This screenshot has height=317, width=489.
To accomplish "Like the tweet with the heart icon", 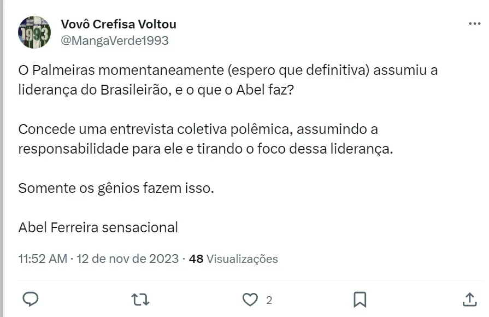I will [x=250, y=300].
